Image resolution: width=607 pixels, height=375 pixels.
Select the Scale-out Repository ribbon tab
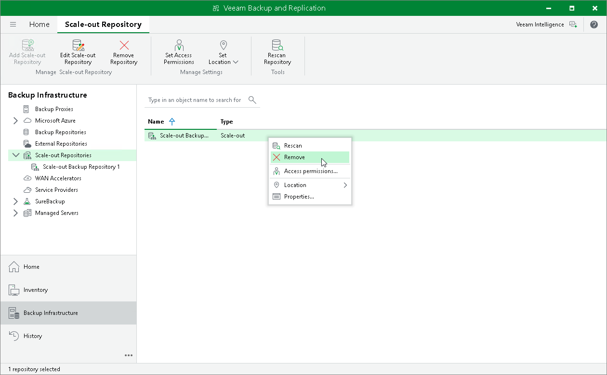tap(103, 25)
